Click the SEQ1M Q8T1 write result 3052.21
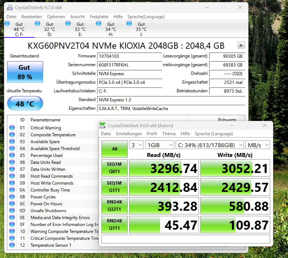The height and width of the screenshot is (258, 288). click(x=235, y=168)
